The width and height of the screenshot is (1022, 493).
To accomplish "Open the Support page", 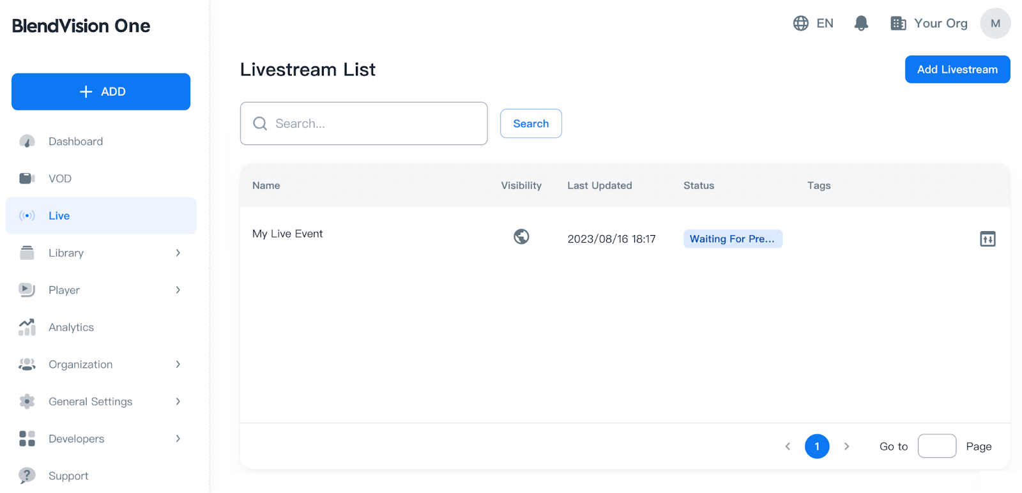I will coord(68,476).
